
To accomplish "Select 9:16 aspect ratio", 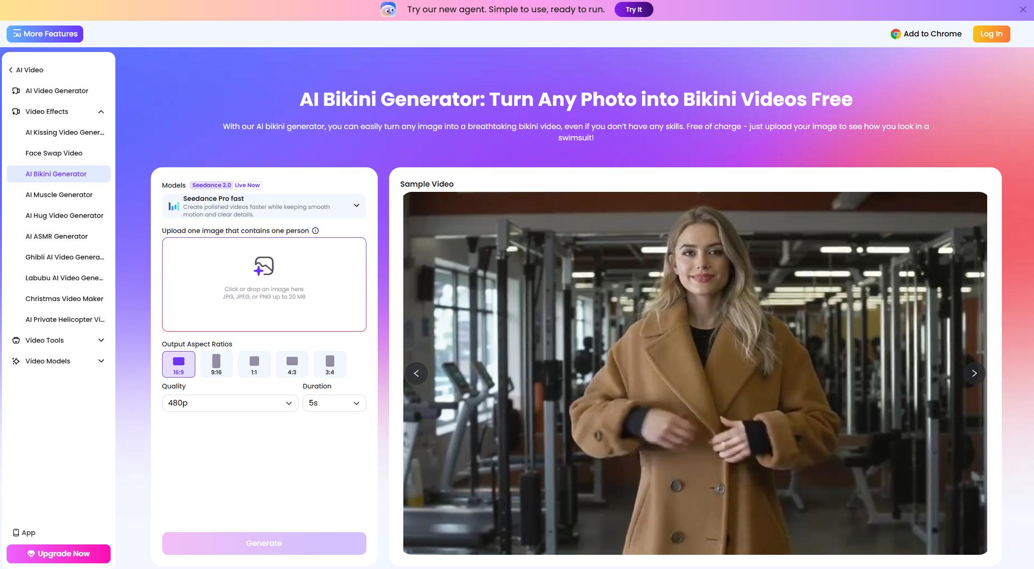I will pos(216,364).
